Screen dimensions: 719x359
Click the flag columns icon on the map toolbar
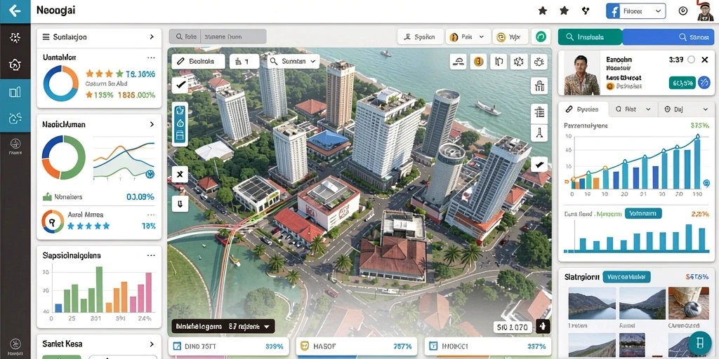tap(499, 62)
